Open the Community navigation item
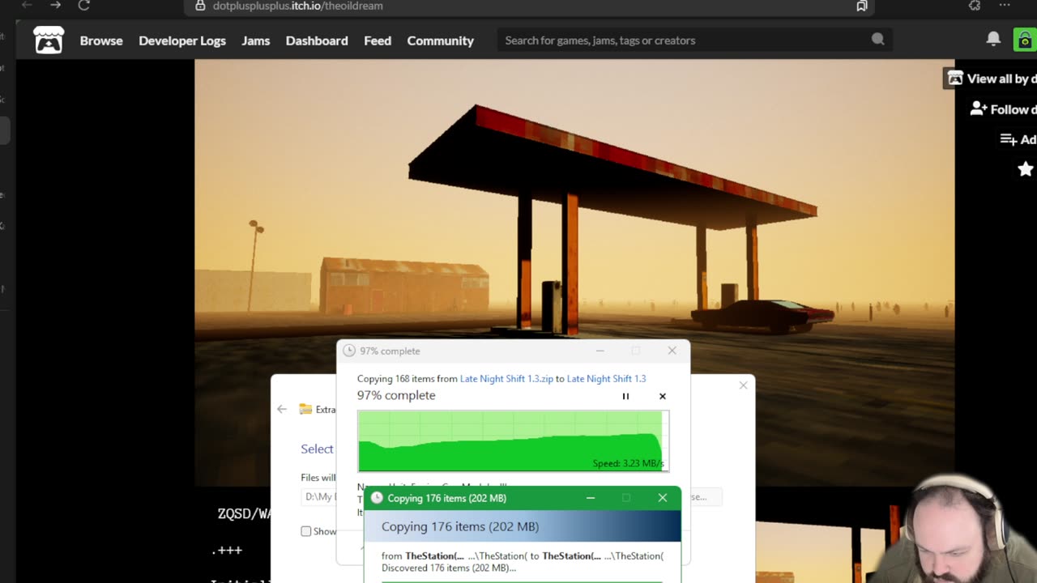 click(x=441, y=40)
